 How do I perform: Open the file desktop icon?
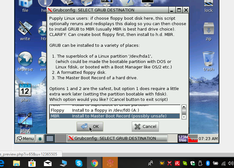point(25,6)
